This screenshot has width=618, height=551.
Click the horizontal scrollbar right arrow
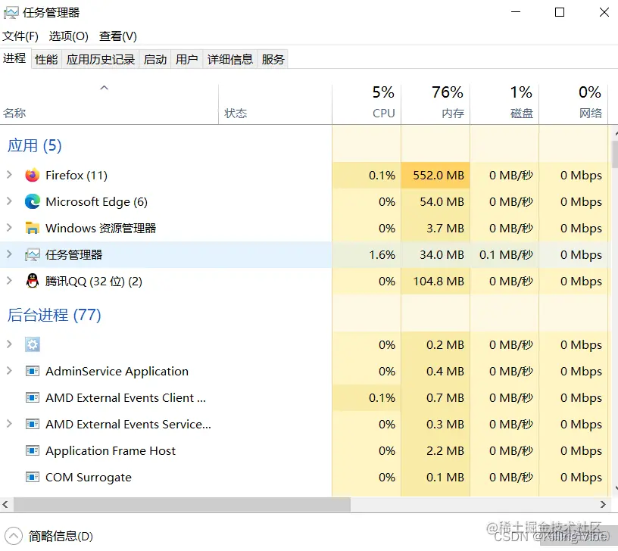pos(603,505)
